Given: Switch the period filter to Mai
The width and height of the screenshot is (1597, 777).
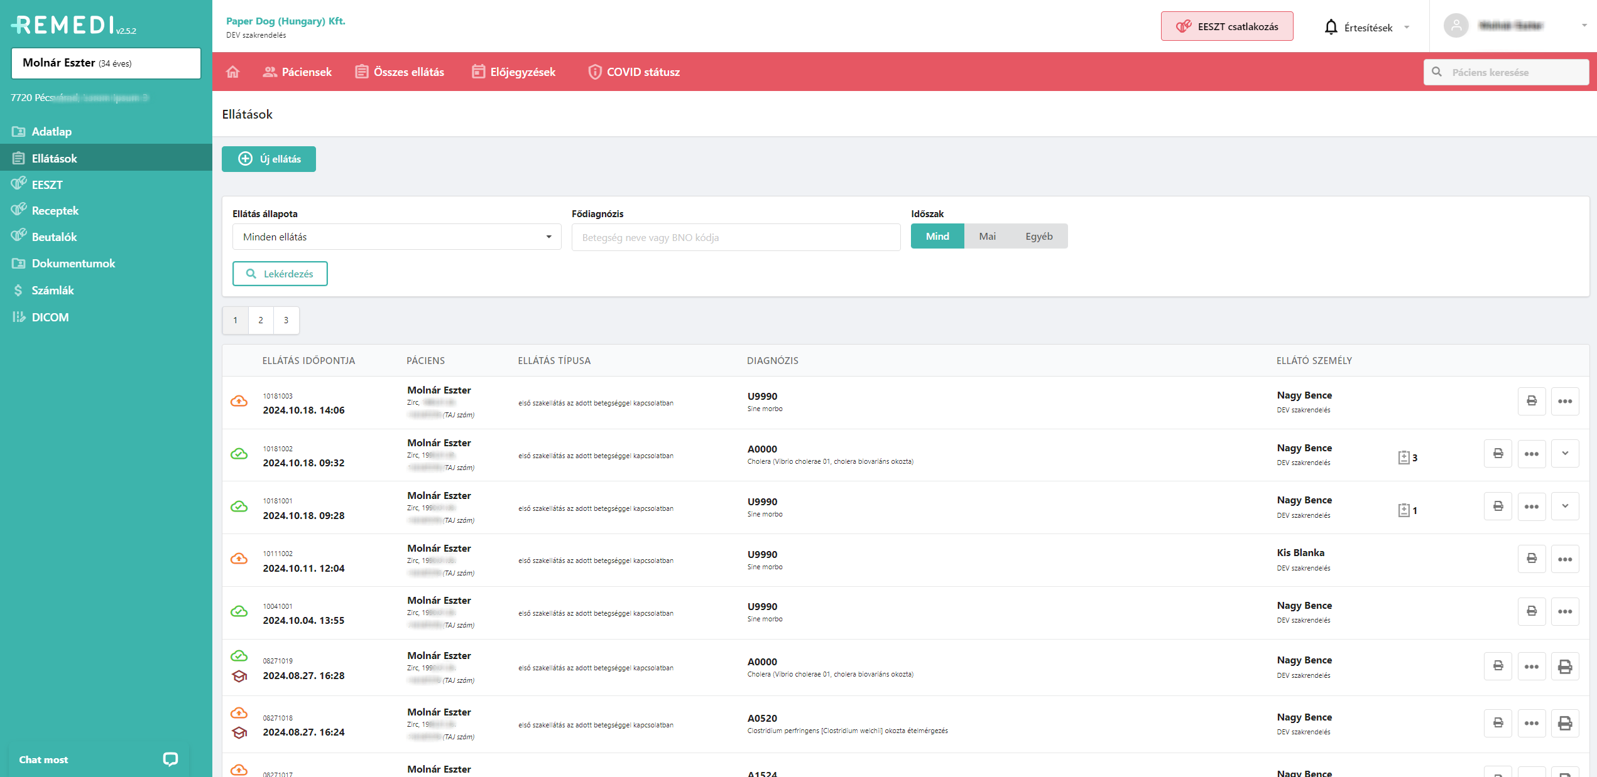Looking at the screenshot, I should tap(986, 237).
